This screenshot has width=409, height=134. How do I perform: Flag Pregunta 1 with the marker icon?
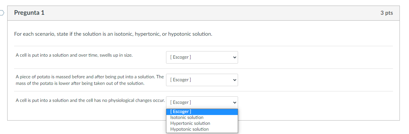click(2, 13)
